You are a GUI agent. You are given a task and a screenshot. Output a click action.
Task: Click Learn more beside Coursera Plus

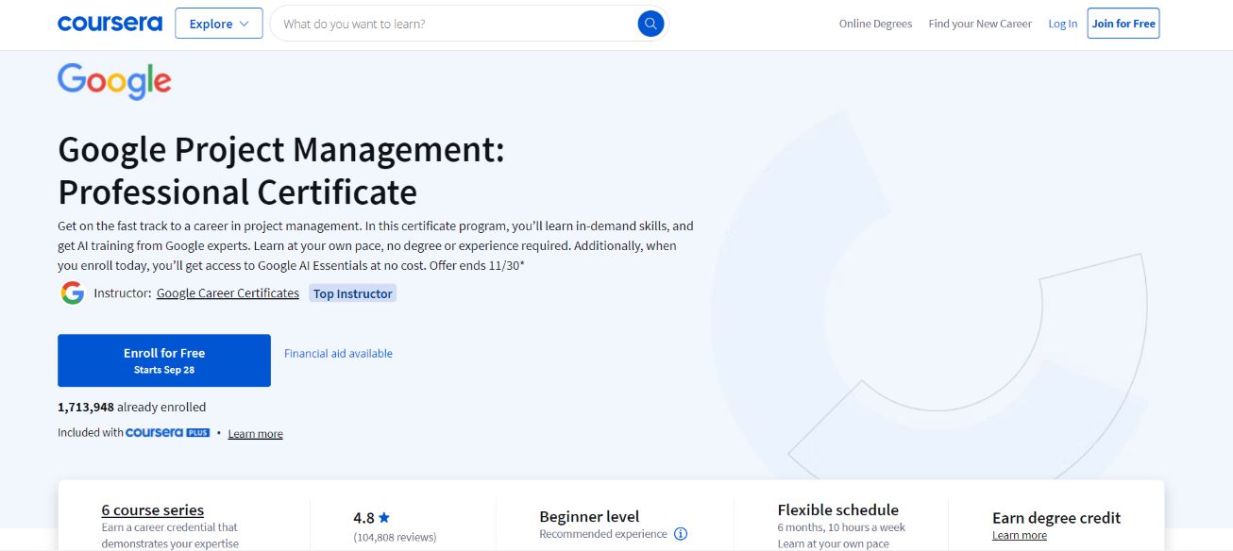tap(255, 434)
